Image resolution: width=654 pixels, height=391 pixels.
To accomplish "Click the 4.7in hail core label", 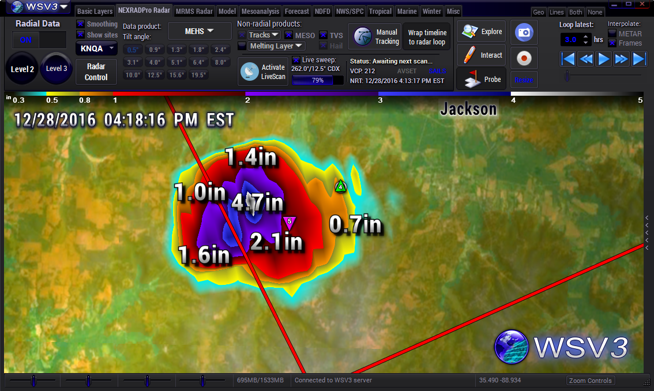I will pyautogui.click(x=257, y=203).
